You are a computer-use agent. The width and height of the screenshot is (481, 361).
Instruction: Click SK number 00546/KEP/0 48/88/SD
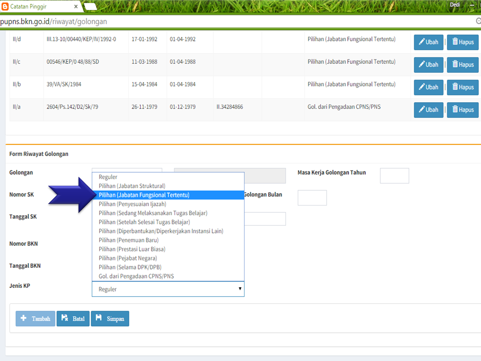pyautogui.click(x=73, y=62)
